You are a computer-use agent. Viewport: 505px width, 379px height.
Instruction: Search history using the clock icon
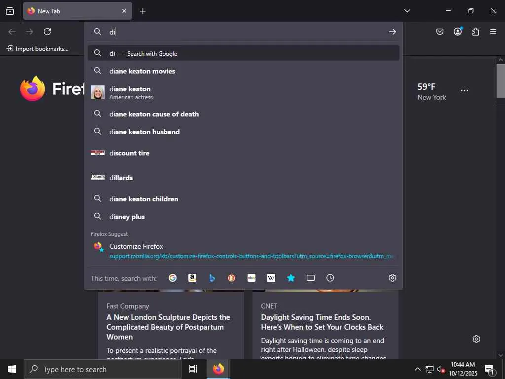coord(330,278)
